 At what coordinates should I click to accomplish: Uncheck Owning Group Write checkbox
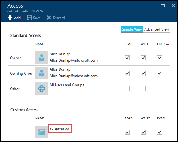pos(143,73)
